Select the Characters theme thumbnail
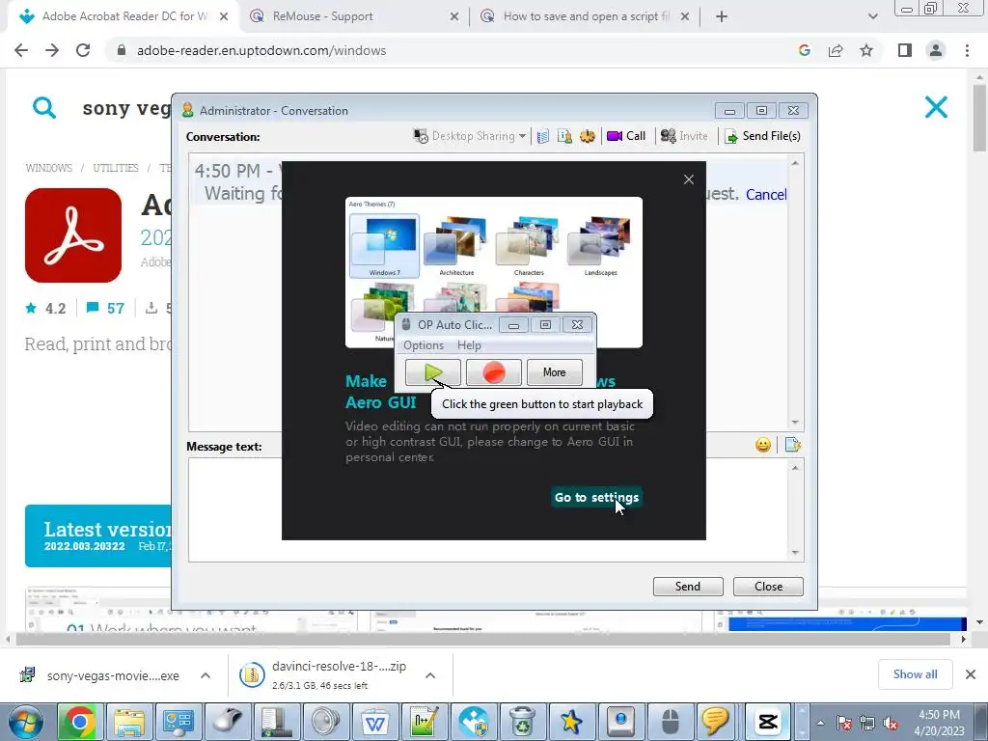Image resolution: width=988 pixels, height=741 pixels. tap(529, 246)
